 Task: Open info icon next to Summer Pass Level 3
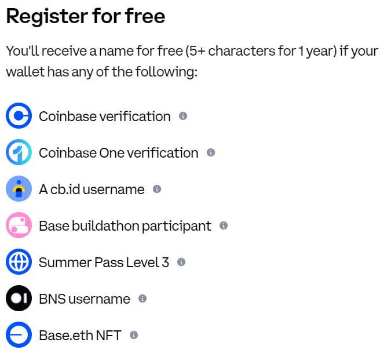tap(181, 262)
